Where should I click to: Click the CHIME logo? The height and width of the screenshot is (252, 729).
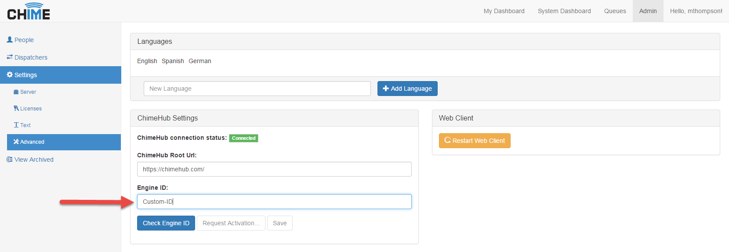(x=29, y=11)
